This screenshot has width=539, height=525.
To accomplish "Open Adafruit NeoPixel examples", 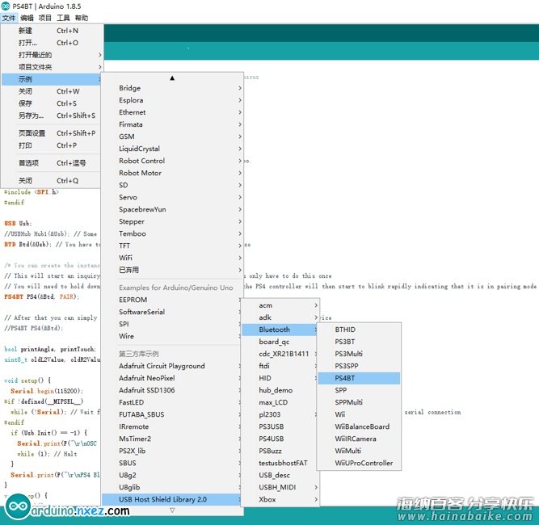I will coord(172,378).
